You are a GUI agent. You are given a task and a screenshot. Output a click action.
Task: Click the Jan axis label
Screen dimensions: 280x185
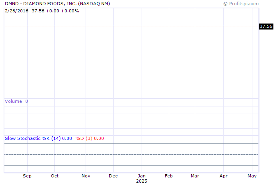coord(142,176)
